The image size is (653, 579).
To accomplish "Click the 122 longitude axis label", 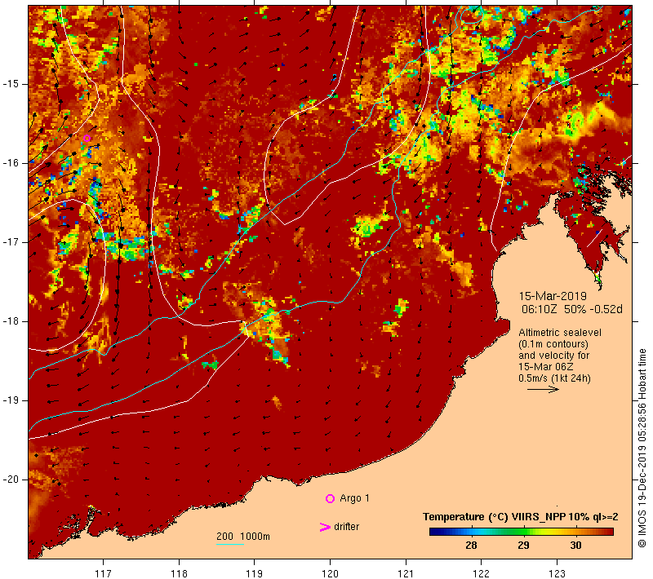I will click(x=482, y=573).
